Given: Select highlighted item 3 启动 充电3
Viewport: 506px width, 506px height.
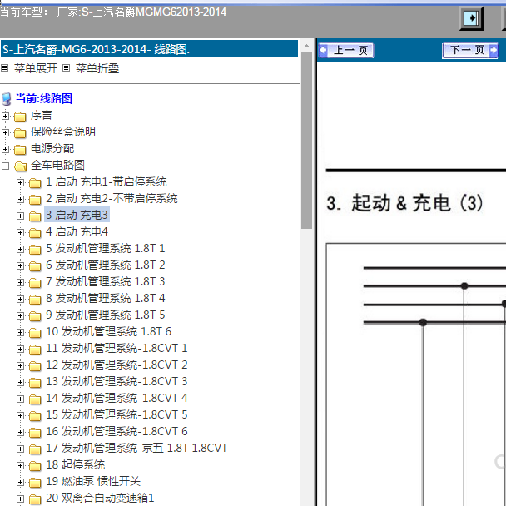Looking at the screenshot, I should pos(77,215).
